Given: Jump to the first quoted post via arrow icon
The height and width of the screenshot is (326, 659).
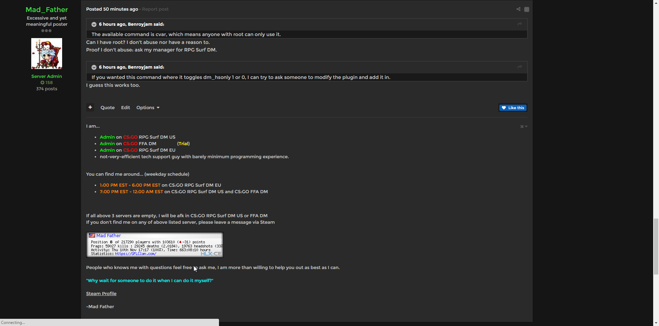Looking at the screenshot, I should coord(520,24).
